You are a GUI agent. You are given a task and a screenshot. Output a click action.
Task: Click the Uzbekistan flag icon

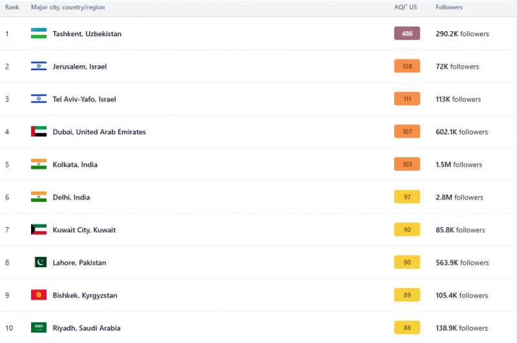click(39, 34)
